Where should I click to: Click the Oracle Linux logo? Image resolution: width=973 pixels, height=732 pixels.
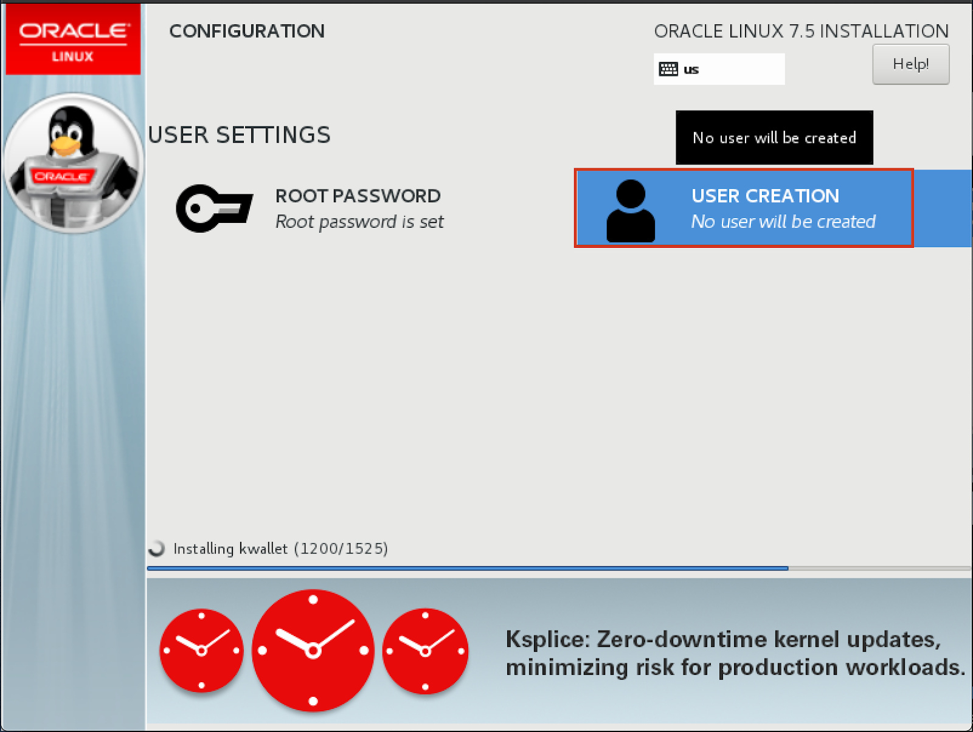coord(73,40)
